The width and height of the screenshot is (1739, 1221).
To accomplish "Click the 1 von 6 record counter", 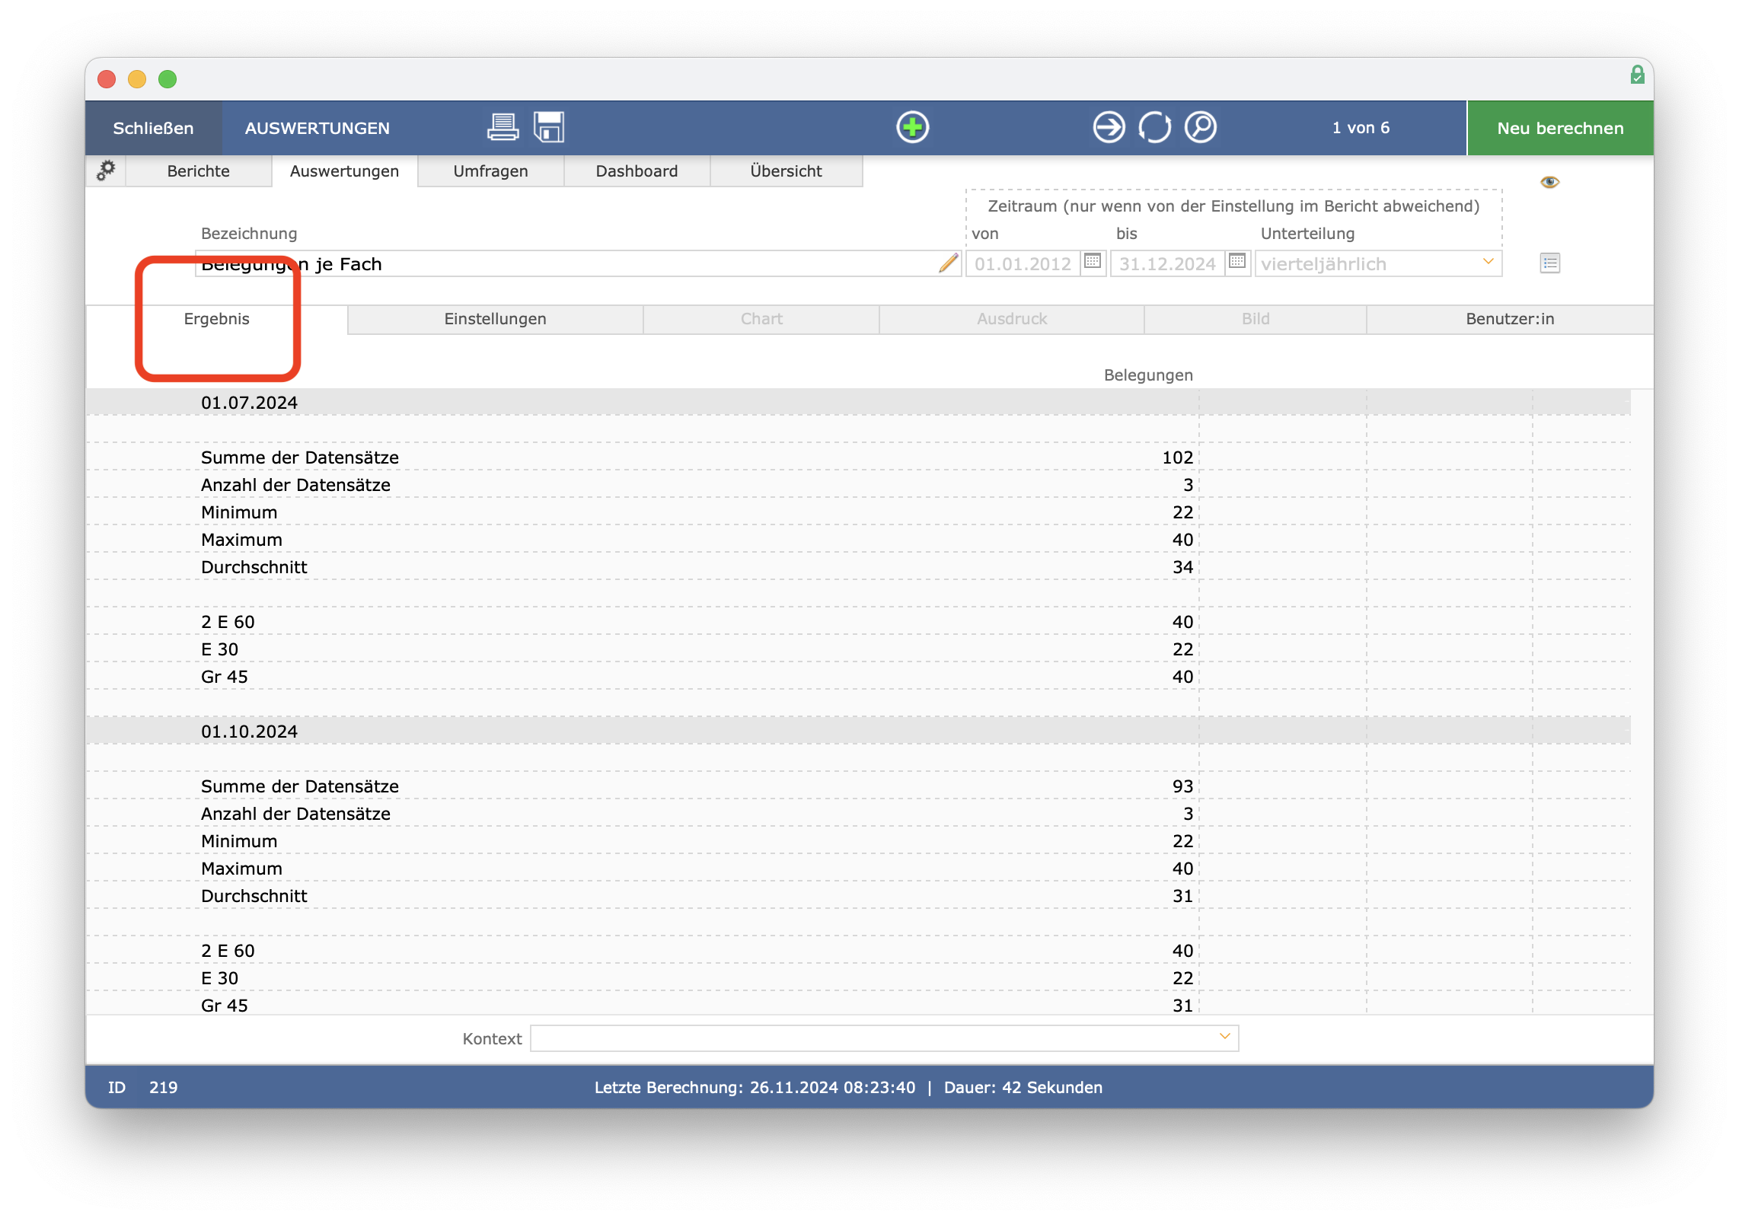I will pyautogui.click(x=1361, y=128).
